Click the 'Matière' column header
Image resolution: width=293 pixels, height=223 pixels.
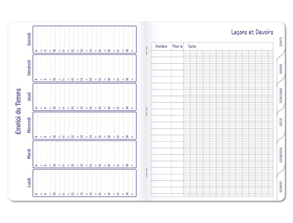[x=161, y=46]
